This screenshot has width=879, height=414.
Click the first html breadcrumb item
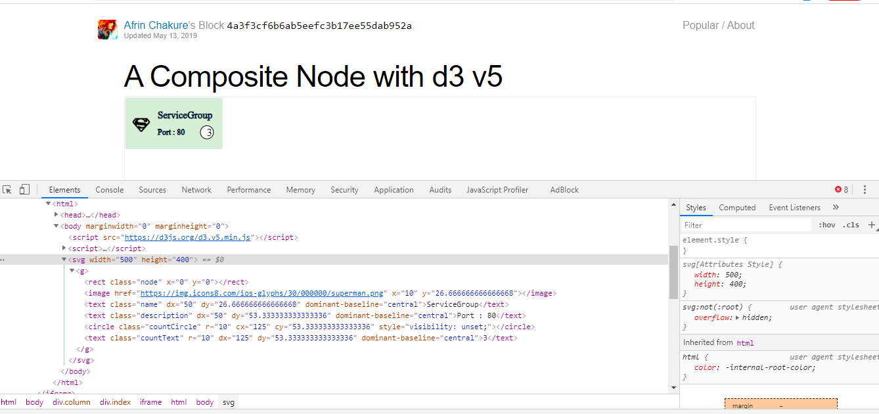(x=9, y=402)
